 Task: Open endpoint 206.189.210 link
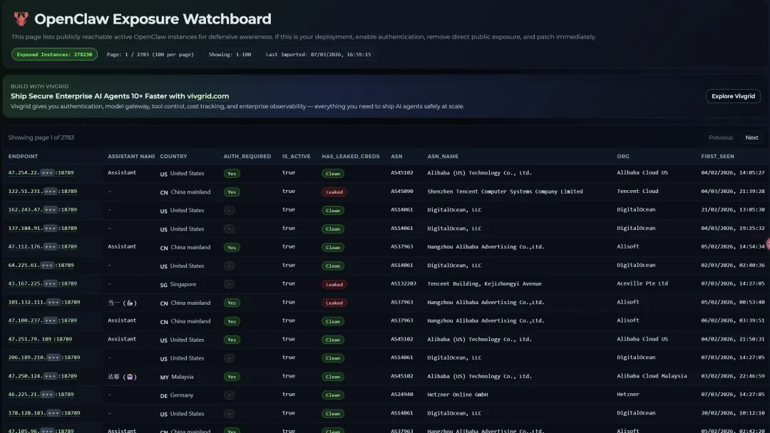pyautogui.click(x=43, y=358)
